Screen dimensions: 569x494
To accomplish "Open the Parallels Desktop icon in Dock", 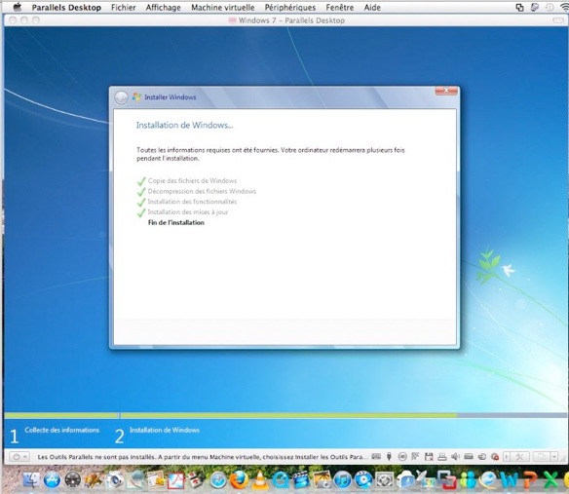I will (x=446, y=479).
